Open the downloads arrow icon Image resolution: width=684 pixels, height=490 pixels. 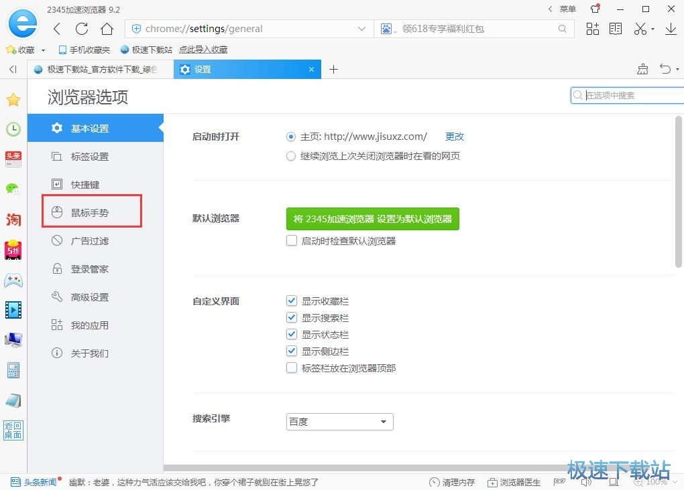pos(671,29)
